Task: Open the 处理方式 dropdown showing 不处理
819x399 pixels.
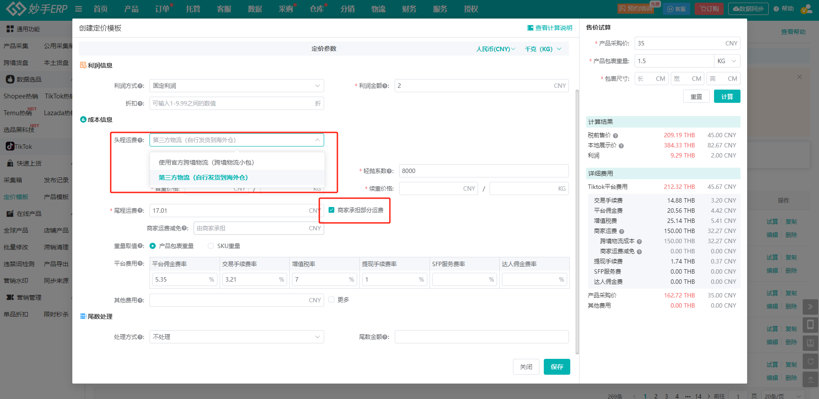Action: coord(236,337)
